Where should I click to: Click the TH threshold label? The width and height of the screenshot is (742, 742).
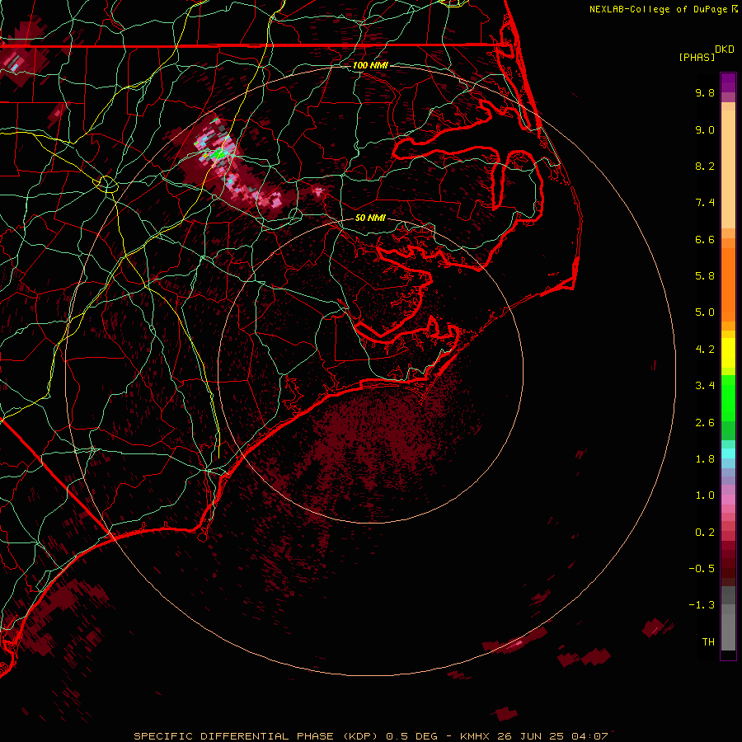coord(708,642)
